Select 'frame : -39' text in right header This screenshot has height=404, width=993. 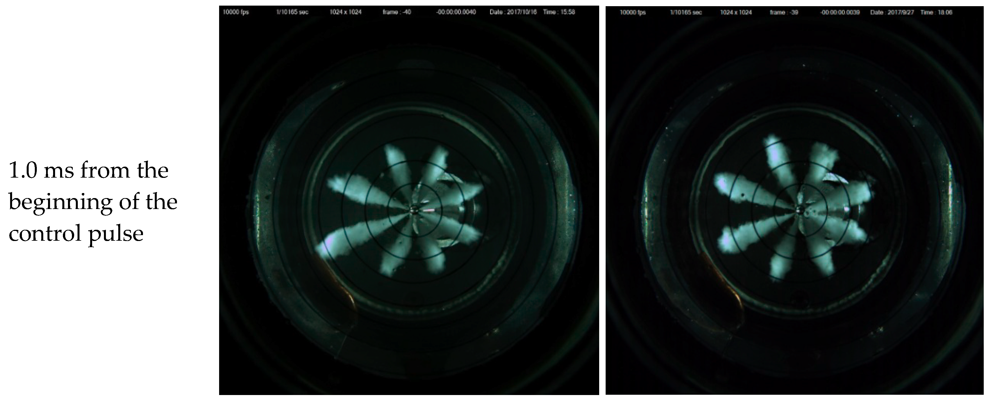(x=784, y=12)
